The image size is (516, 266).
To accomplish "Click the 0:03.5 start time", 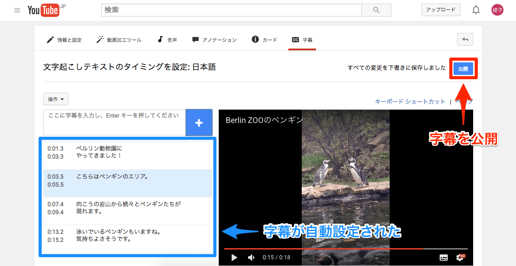I will [55, 177].
